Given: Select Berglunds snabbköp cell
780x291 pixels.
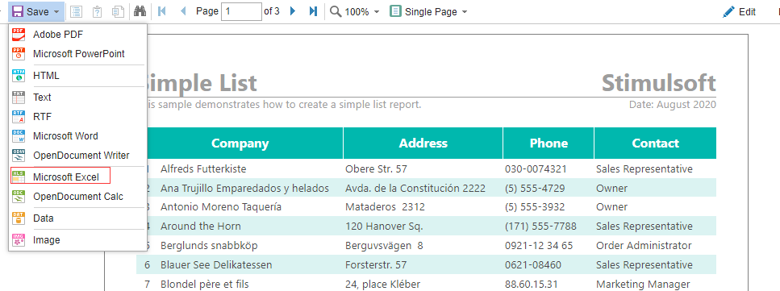Looking at the screenshot, I should (x=209, y=246).
